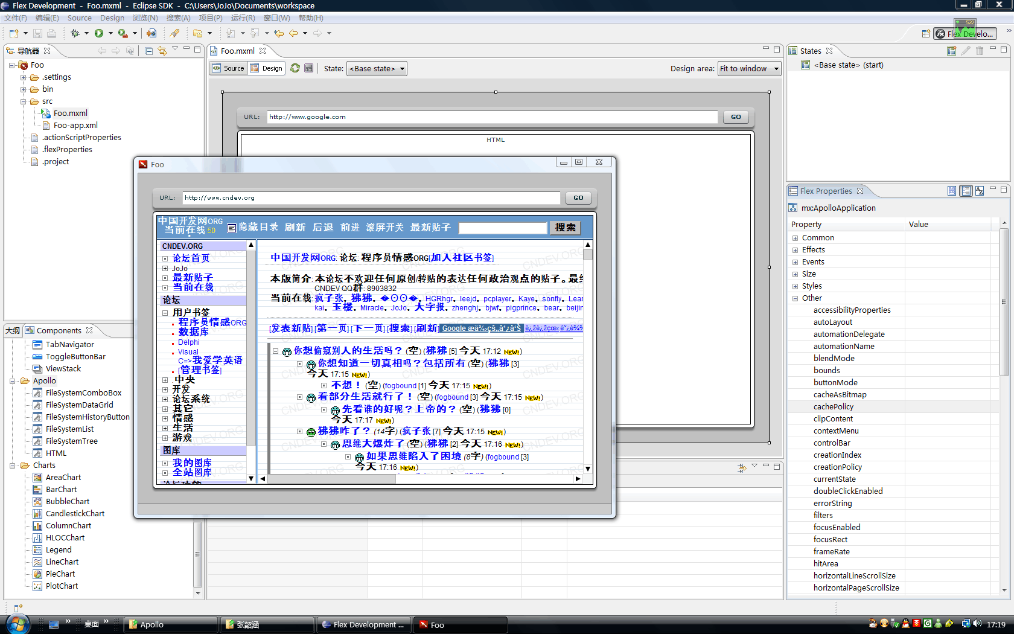This screenshot has height=634, width=1014.
Task: Switch to Flex Development taskbar button
Action: pyautogui.click(x=364, y=624)
